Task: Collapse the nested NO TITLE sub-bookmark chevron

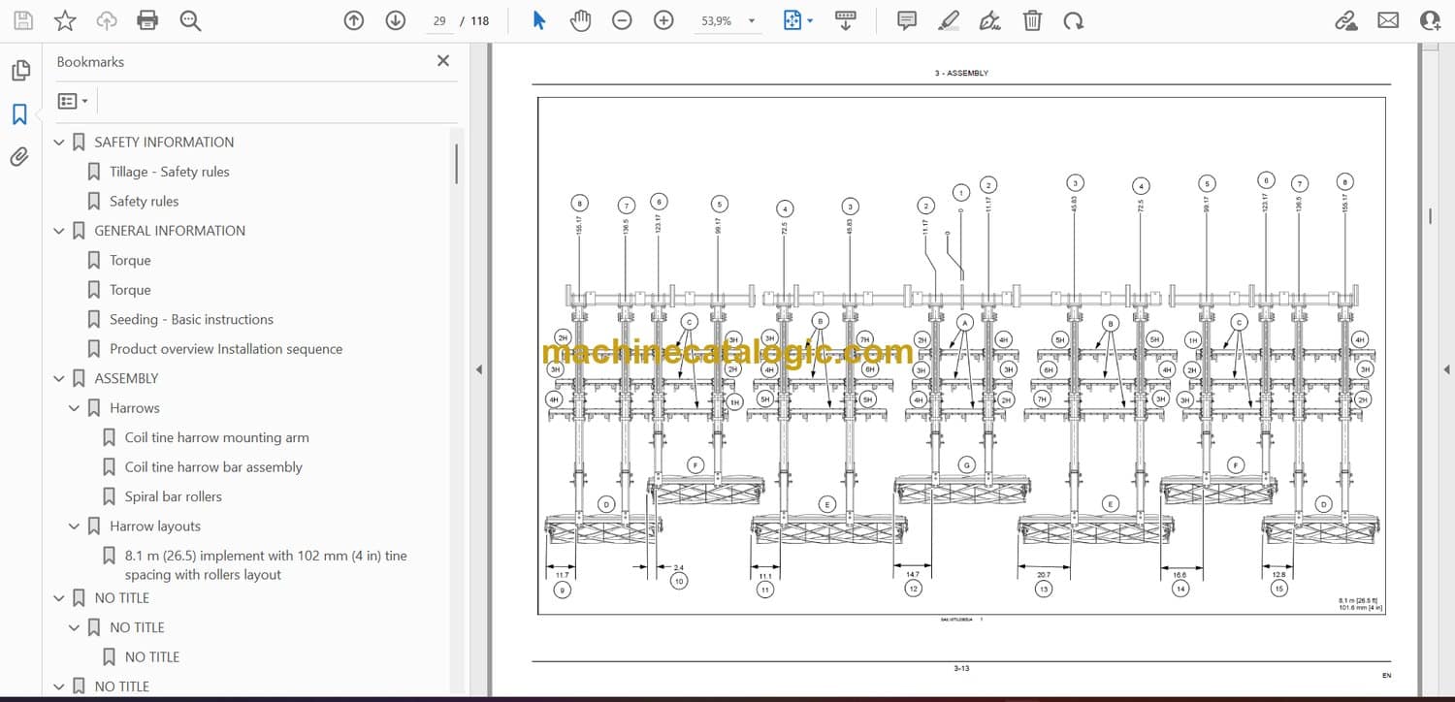Action: tap(75, 628)
